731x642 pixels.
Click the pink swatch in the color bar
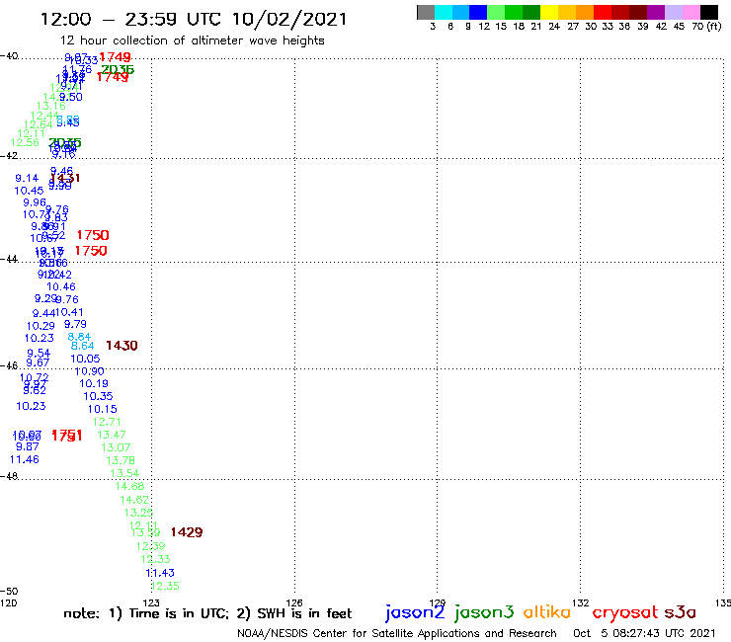(x=690, y=12)
